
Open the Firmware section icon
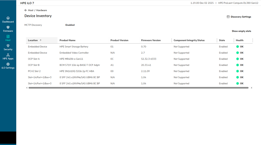click(8, 27)
